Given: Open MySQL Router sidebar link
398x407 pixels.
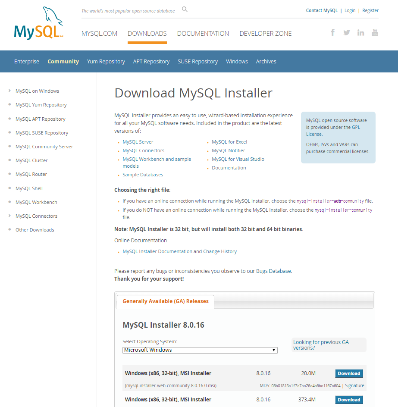Looking at the screenshot, I should pos(31,174).
